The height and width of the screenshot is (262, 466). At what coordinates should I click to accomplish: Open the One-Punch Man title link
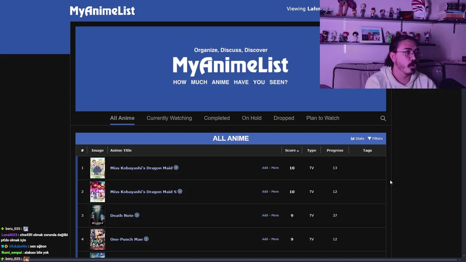point(126,239)
